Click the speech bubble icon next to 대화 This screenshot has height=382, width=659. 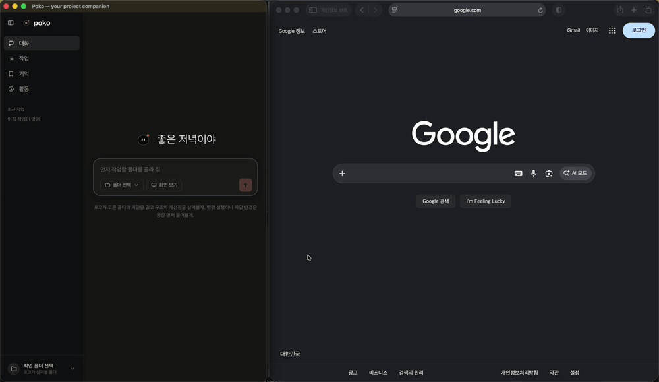coord(11,43)
